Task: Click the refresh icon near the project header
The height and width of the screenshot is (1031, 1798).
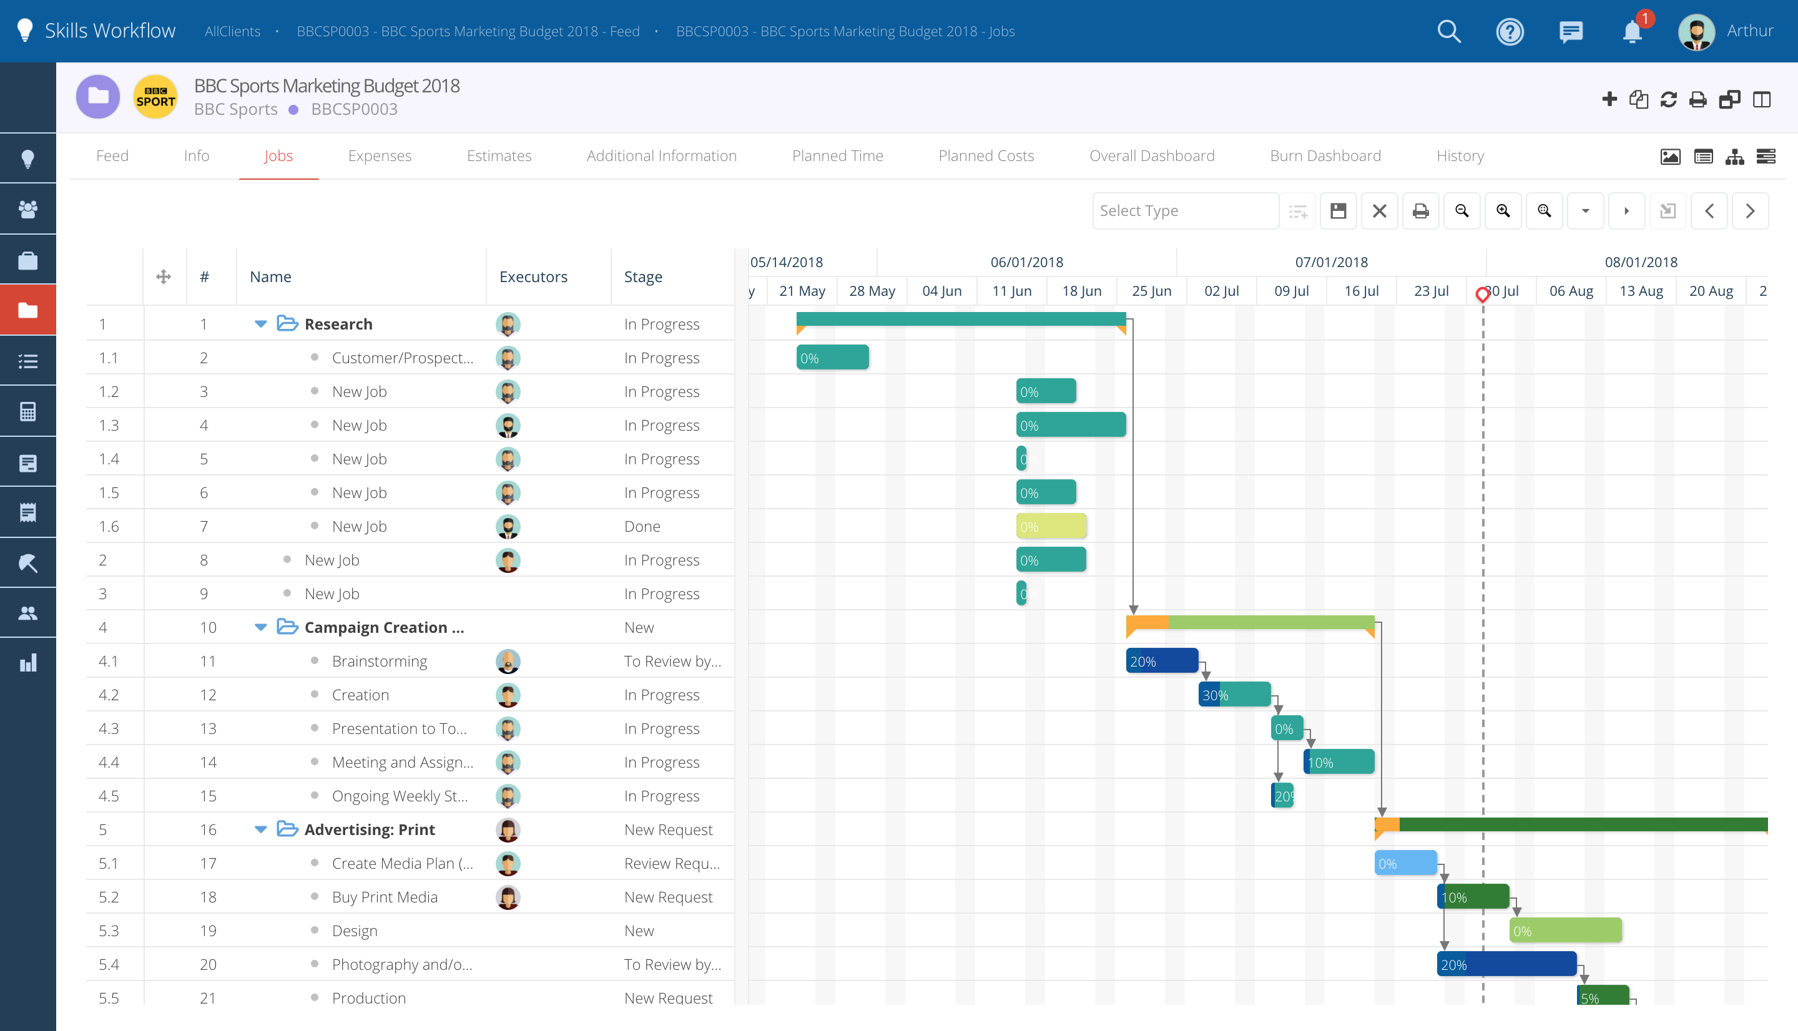Action: click(1668, 99)
